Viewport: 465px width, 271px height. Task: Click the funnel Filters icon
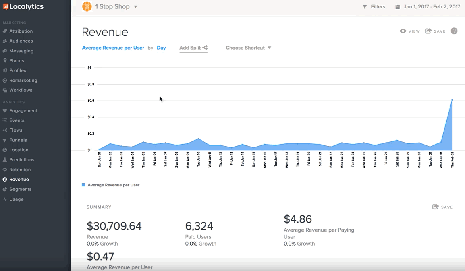click(365, 7)
